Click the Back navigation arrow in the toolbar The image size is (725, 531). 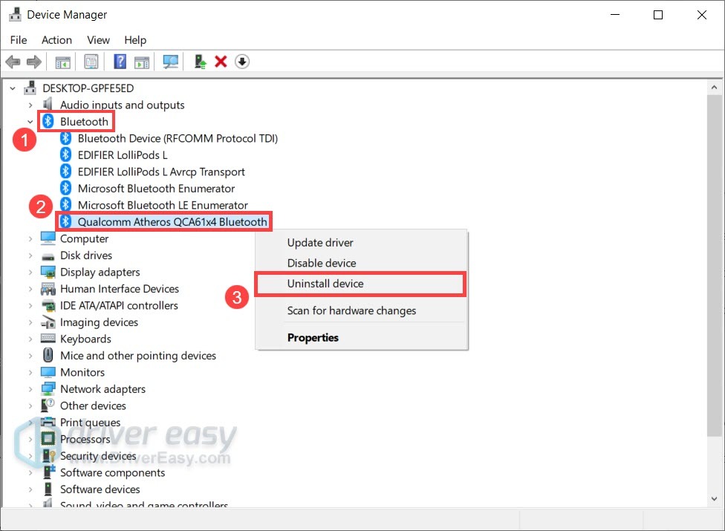(13, 61)
